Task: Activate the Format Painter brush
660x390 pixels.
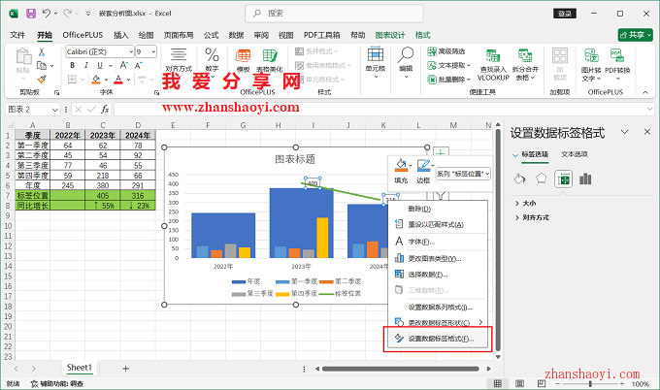Action: pyautogui.click(x=41, y=79)
